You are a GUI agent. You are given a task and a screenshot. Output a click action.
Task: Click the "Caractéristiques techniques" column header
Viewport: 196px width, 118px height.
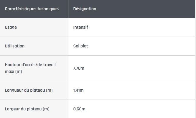click(x=32, y=9)
